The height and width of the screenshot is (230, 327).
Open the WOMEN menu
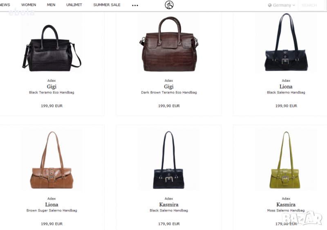(x=29, y=5)
